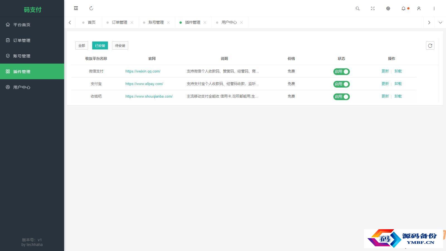Open the https://weixin.qq.com/ link
446x251 pixels.
[x=143, y=71]
